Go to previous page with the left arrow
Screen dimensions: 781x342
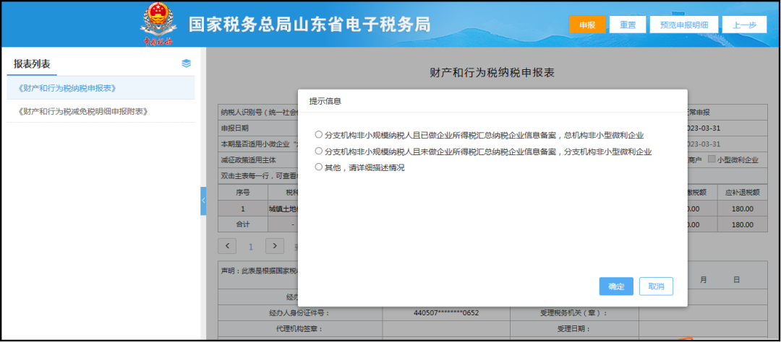pos(227,246)
